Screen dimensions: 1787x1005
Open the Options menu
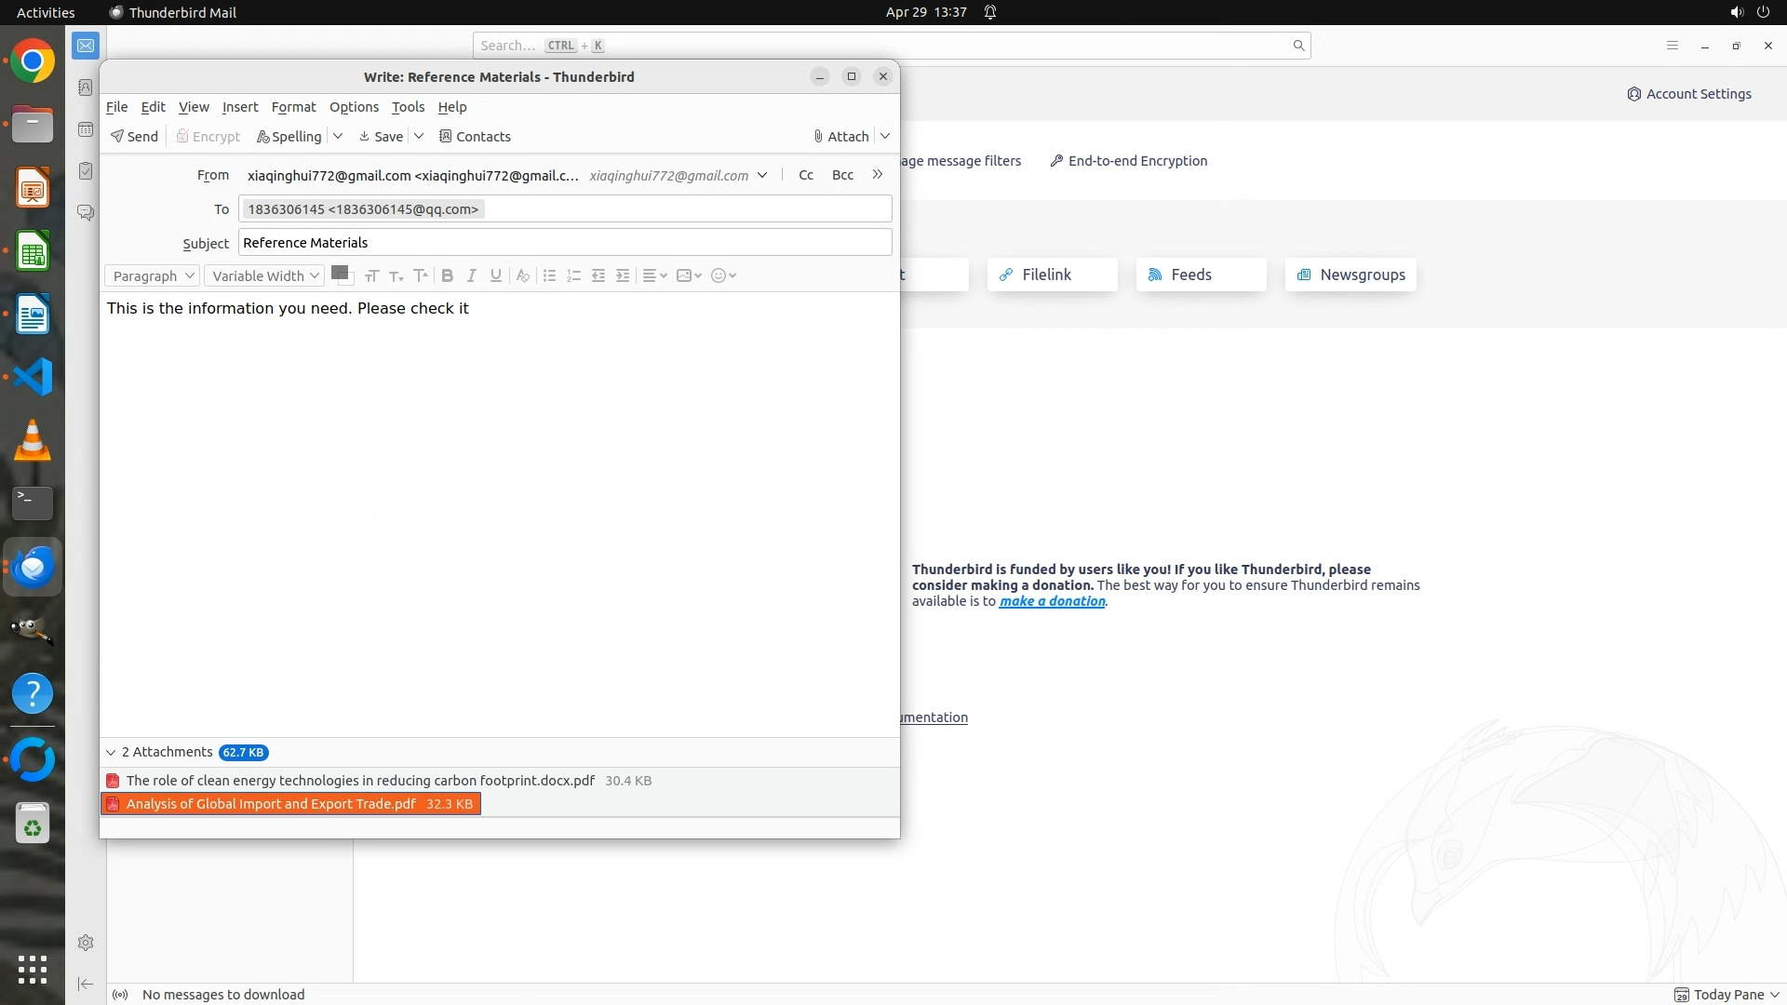pos(354,107)
